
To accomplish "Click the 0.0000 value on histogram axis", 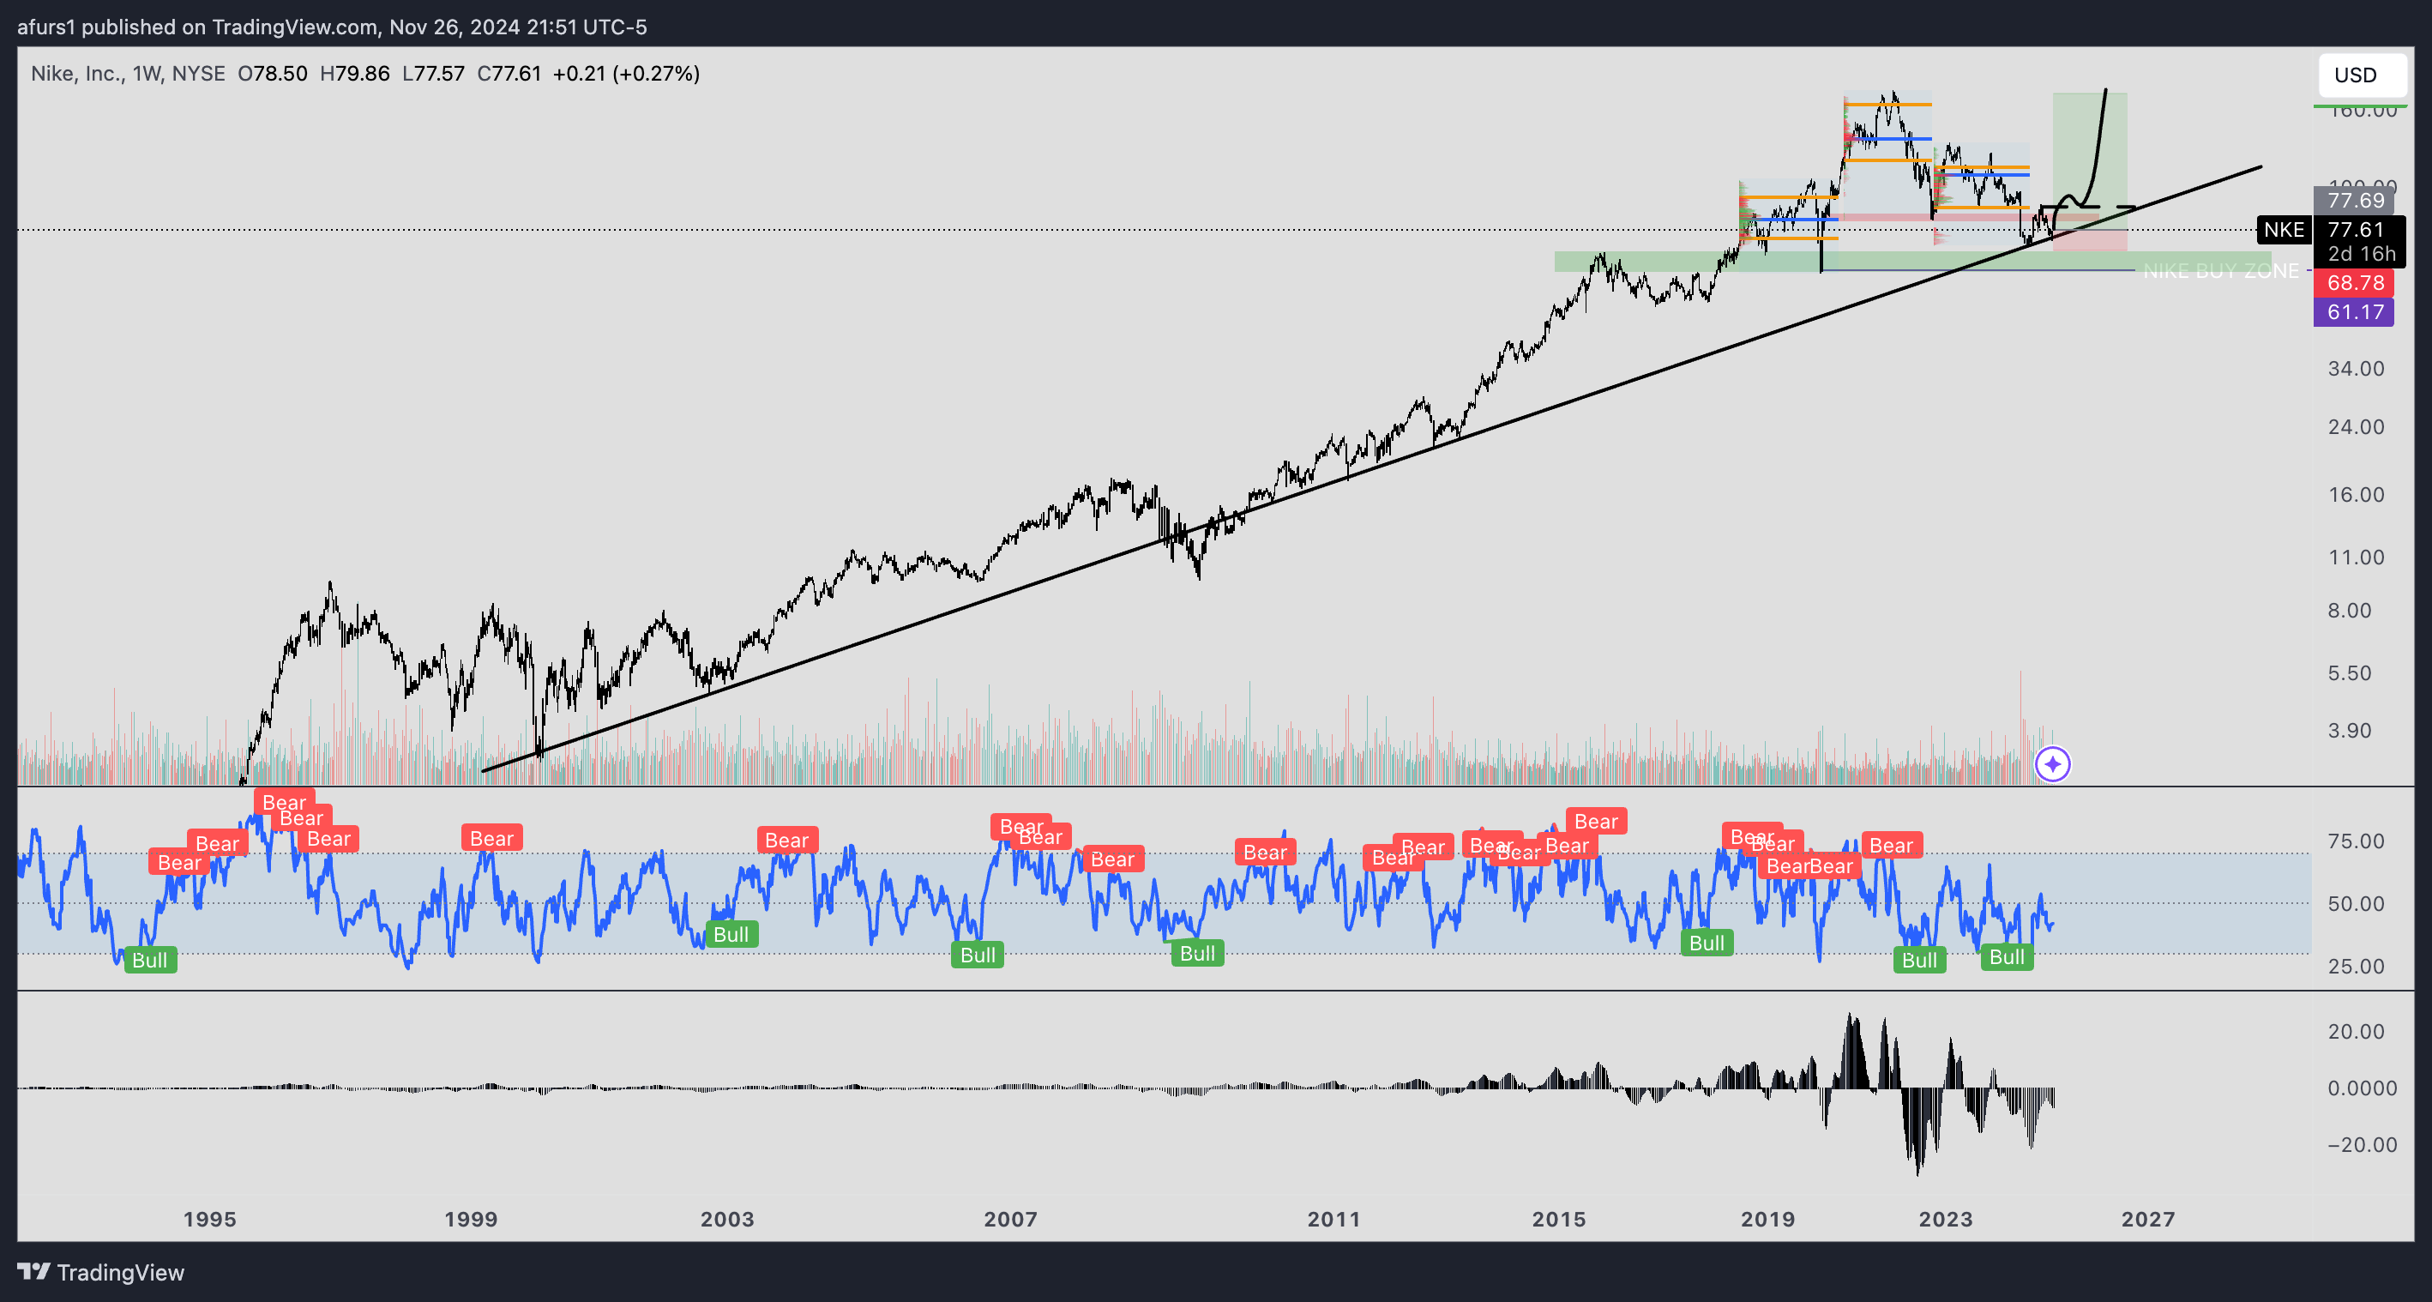I will pyautogui.click(x=2361, y=1088).
